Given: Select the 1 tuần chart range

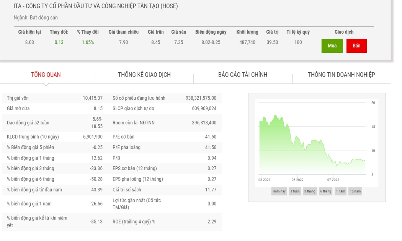Looking at the screenshot, I should [295, 191].
